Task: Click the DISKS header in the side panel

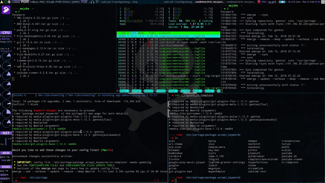Action: 6,167
